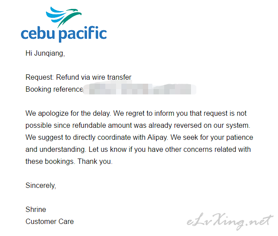278x236 pixels.
Task: Click the eLvXing.net watermark
Action: click(x=229, y=221)
